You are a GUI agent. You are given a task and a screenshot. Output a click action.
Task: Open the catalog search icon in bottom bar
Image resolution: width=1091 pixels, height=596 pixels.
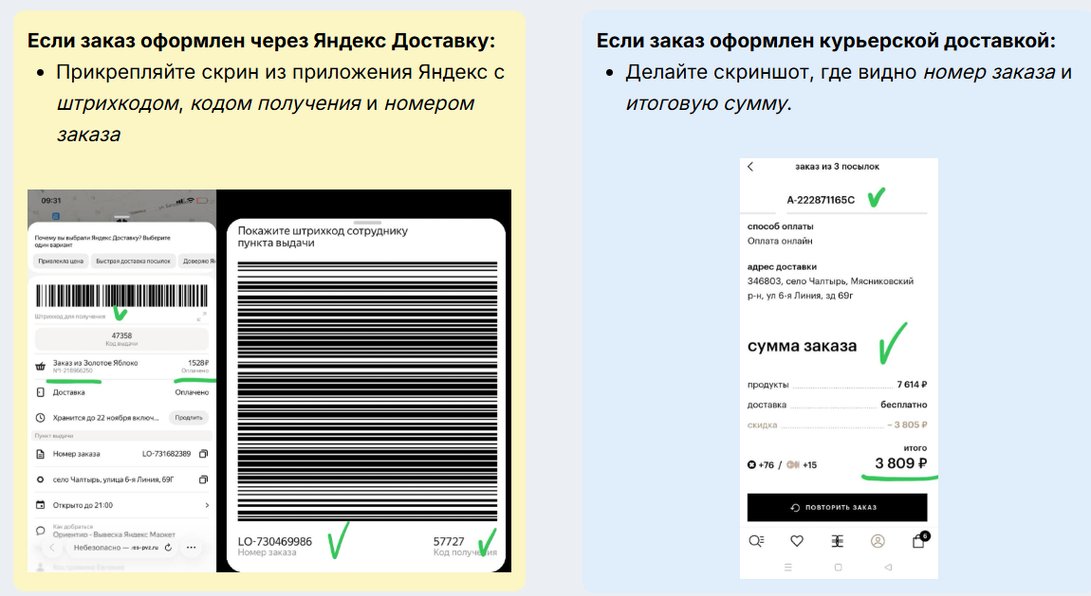[756, 541]
